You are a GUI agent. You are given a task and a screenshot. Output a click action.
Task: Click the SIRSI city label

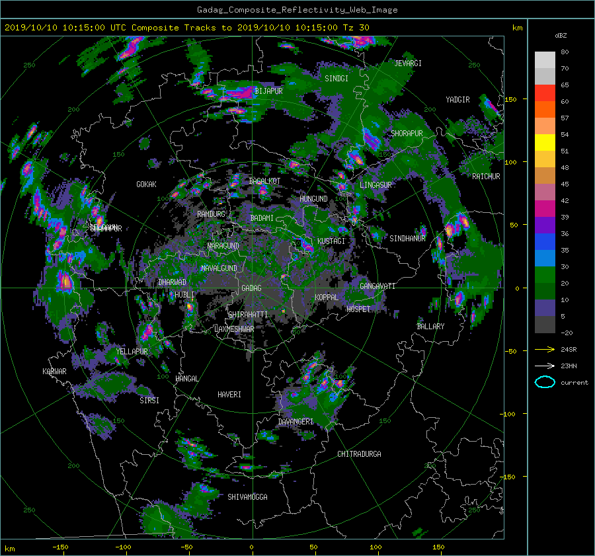[149, 401]
